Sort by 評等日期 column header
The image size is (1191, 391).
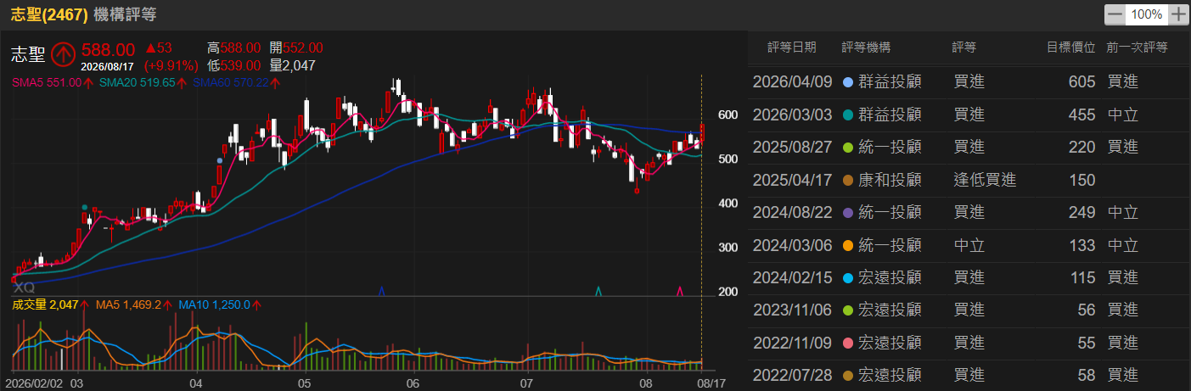tap(791, 47)
